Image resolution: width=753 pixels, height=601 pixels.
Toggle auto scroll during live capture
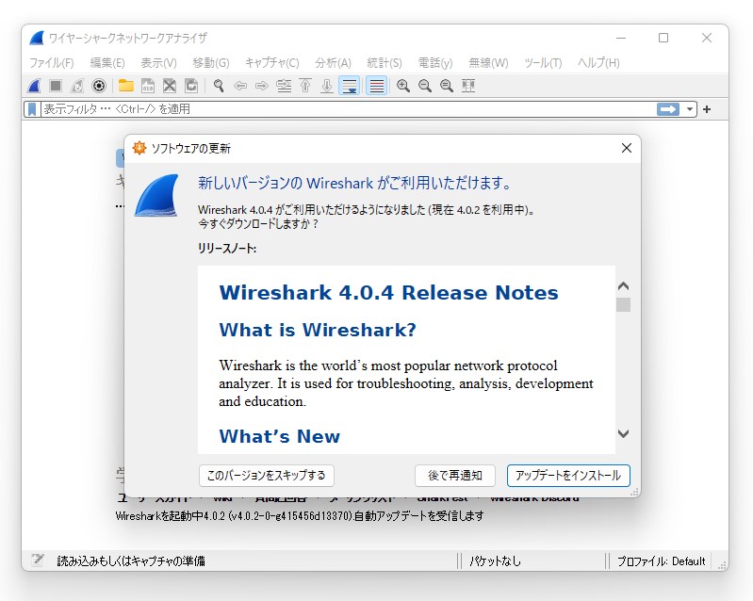350,86
